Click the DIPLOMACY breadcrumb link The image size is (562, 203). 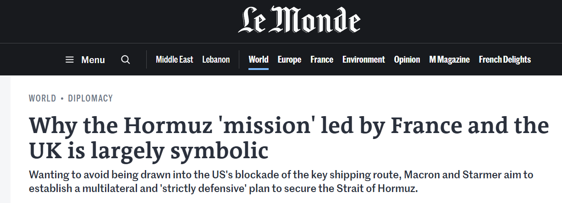click(x=90, y=98)
